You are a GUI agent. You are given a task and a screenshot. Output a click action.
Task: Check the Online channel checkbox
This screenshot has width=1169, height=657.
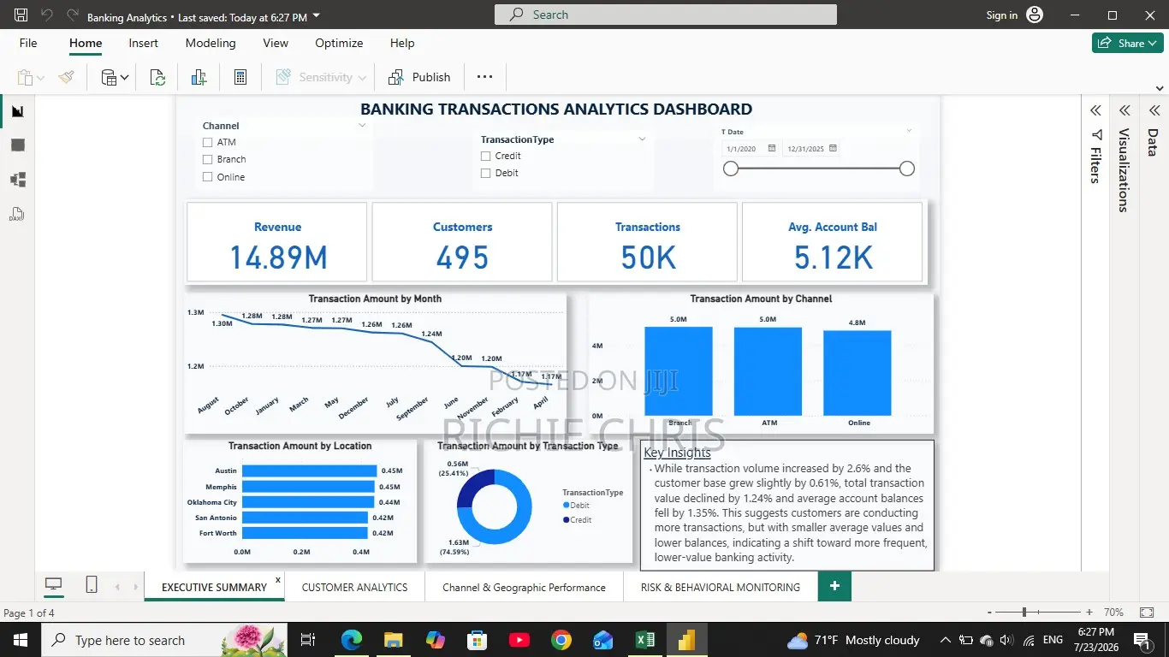click(207, 177)
